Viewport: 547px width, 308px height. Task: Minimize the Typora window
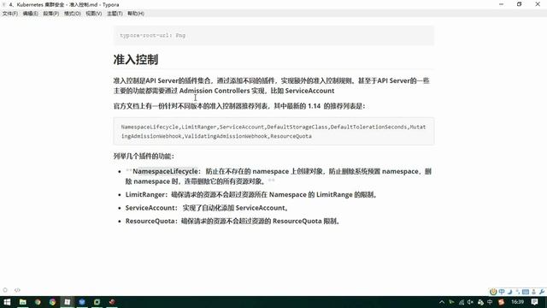point(502,4)
